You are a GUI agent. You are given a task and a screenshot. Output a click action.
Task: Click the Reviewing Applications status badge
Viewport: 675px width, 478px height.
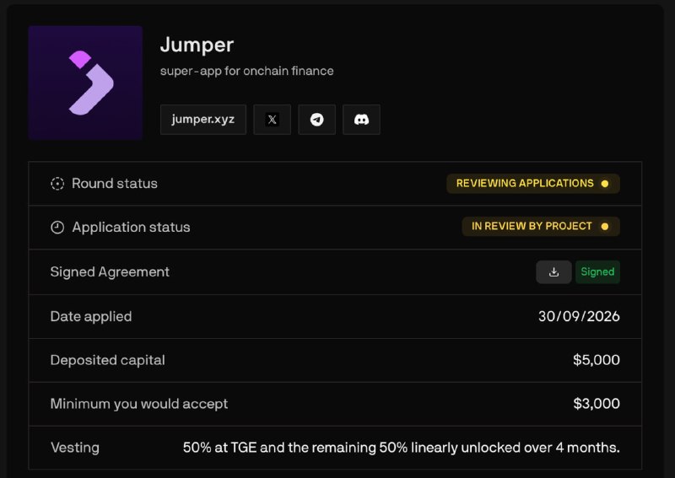pos(533,184)
